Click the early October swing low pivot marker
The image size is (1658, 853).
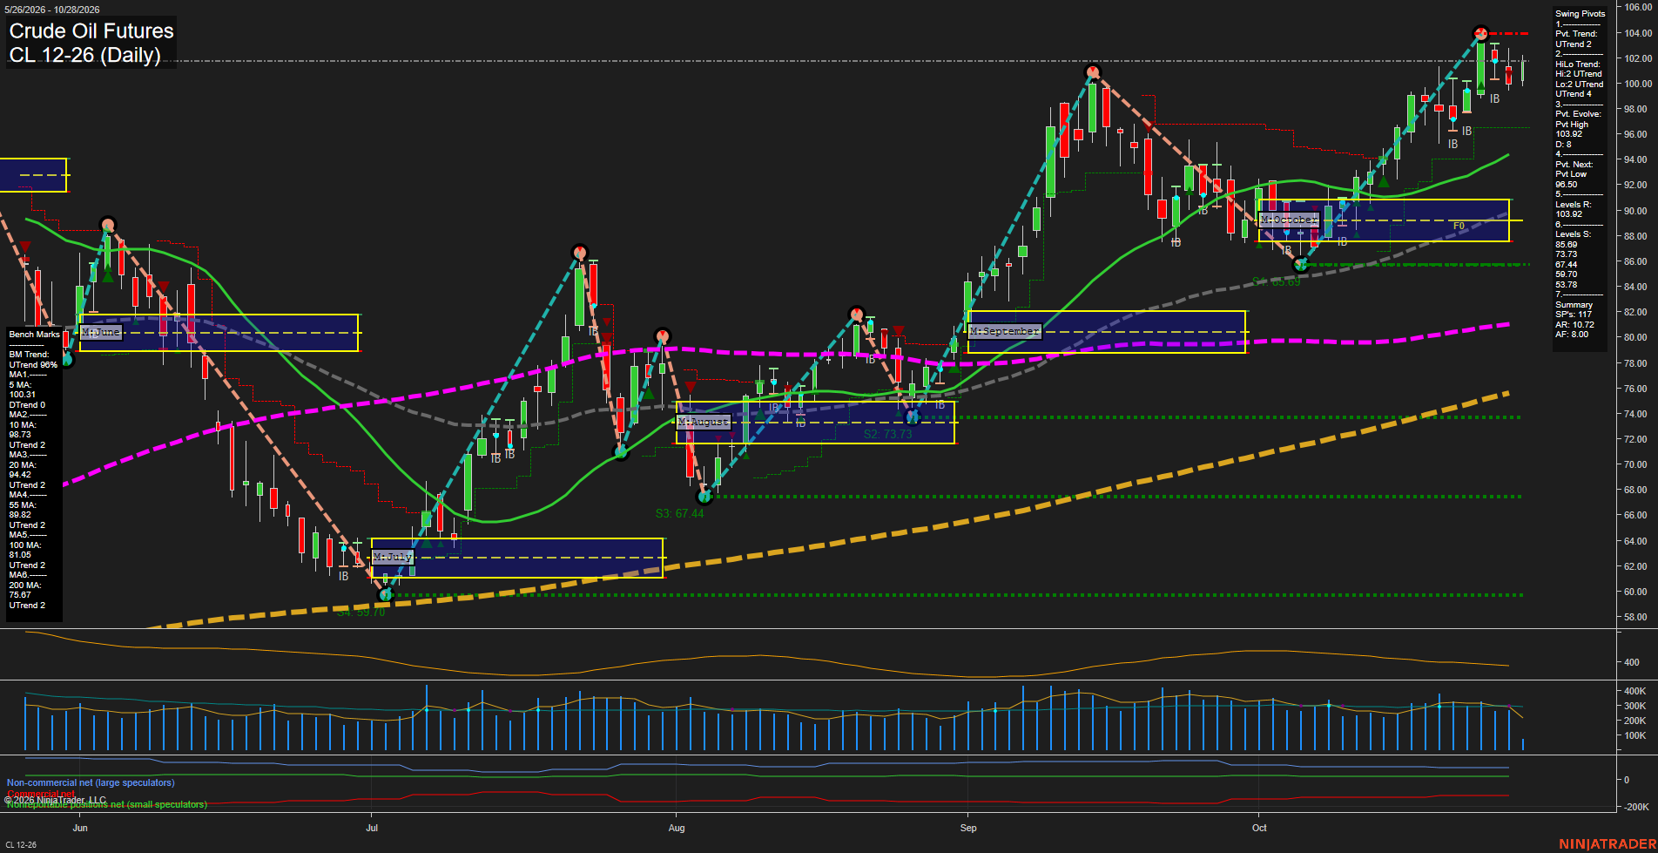pos(1301,264)
